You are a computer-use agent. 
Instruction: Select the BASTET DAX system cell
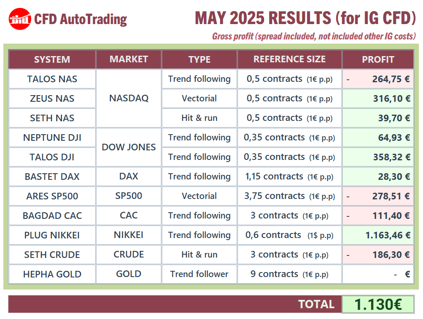click(x=52, y=177)
